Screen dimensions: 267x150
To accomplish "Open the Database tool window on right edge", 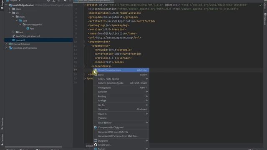I will (265, 19).
